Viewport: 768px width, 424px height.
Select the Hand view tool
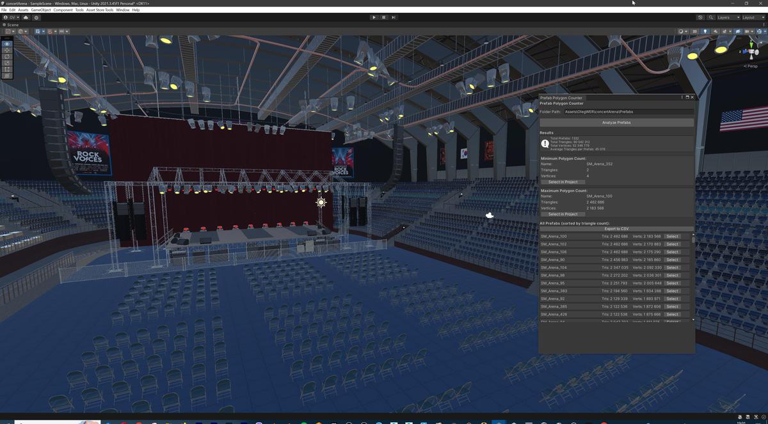pyautogui.click(x=6, y=43)
